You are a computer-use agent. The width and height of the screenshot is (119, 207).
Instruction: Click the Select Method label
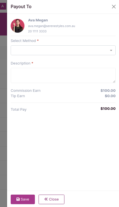pos(23,41)
